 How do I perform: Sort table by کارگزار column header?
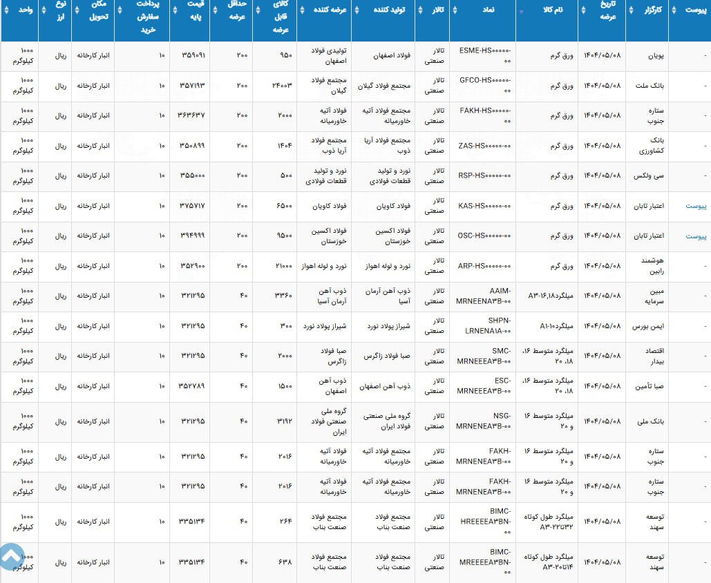coord(647,10)
